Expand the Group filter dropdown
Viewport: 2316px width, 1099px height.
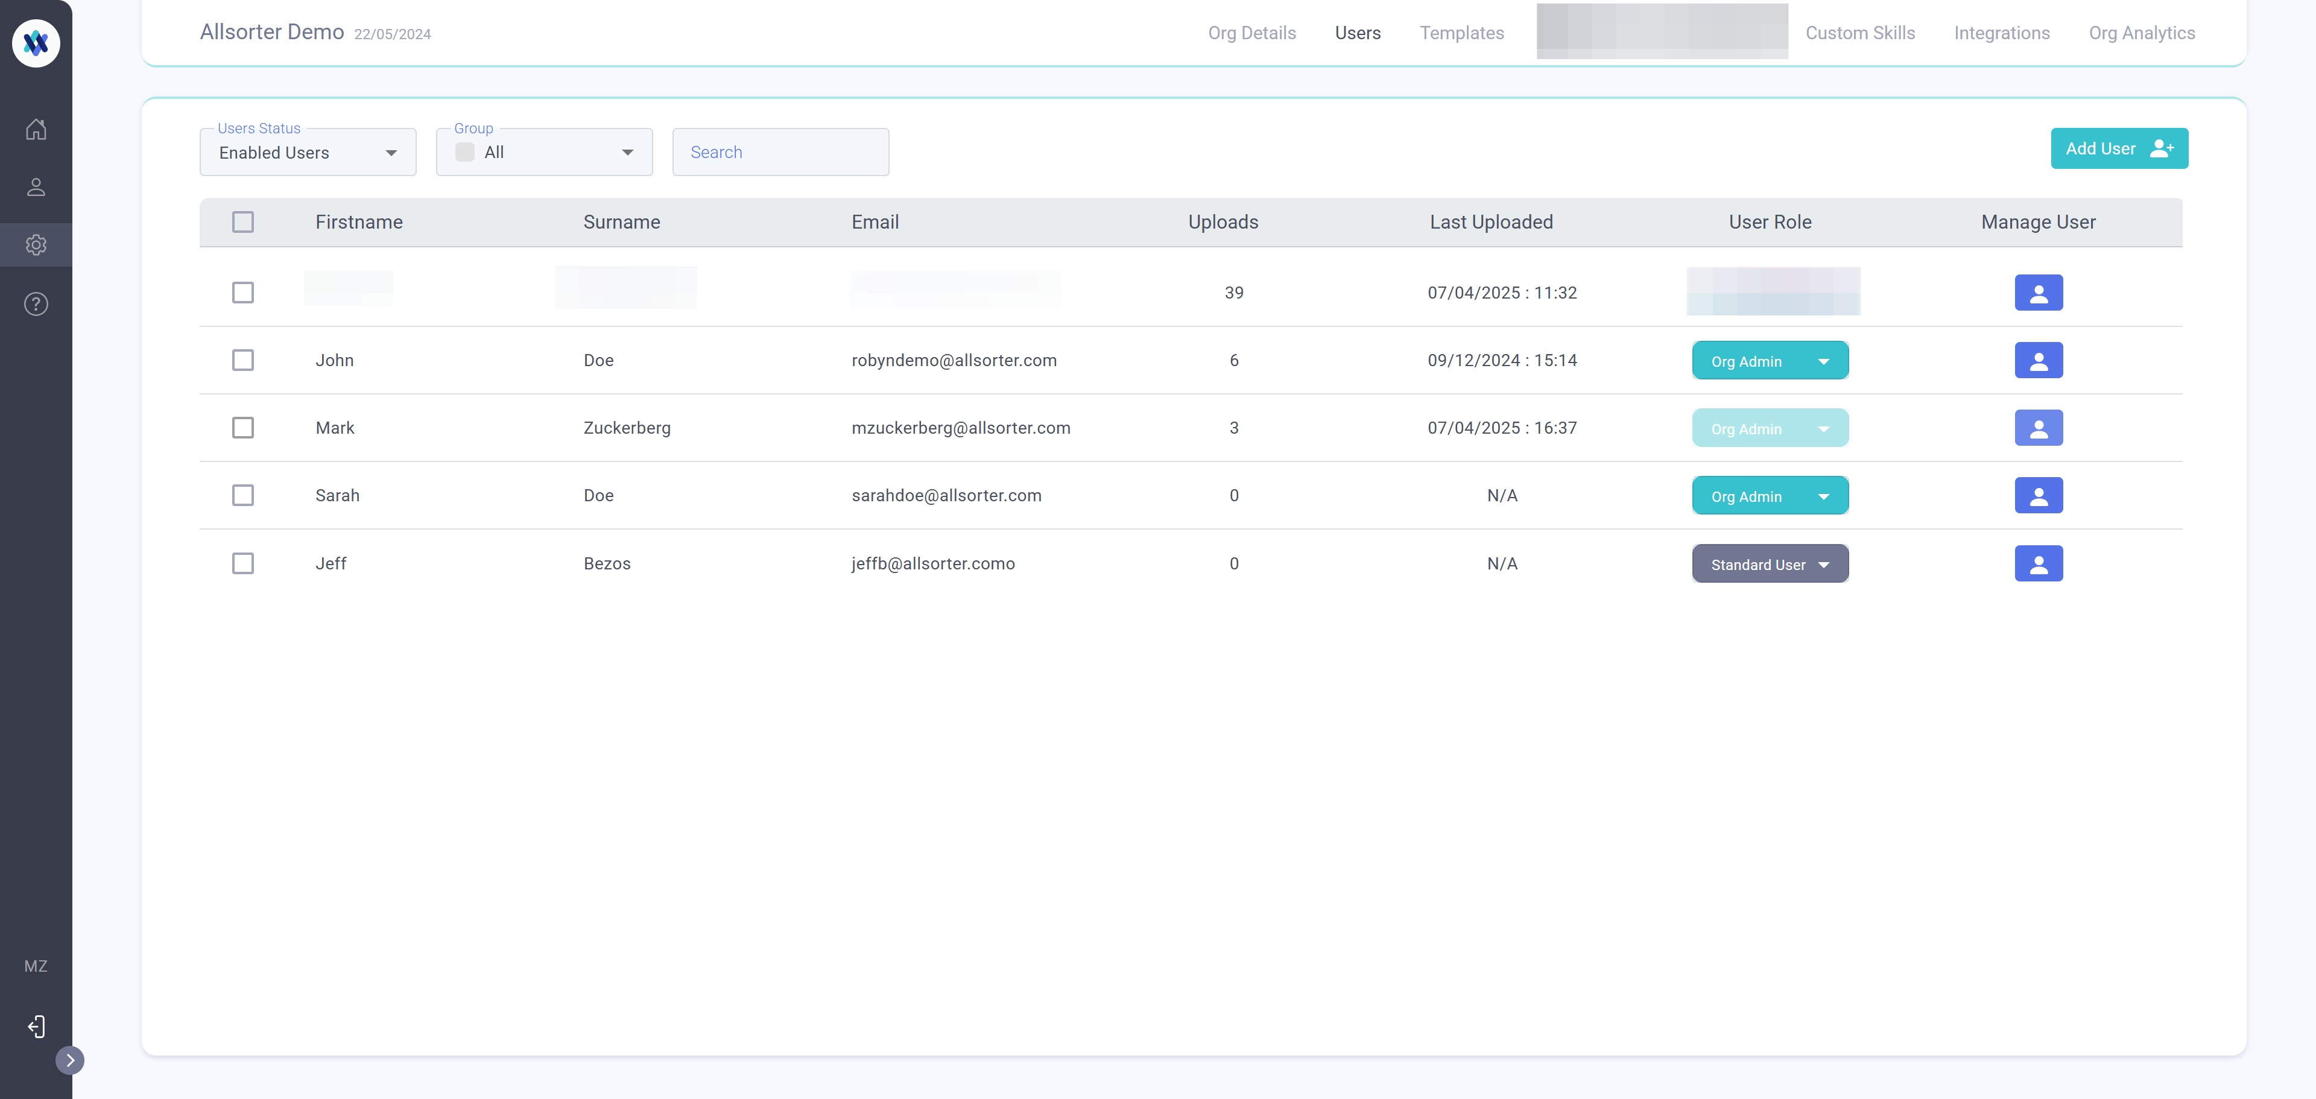(x=544, y=153)
